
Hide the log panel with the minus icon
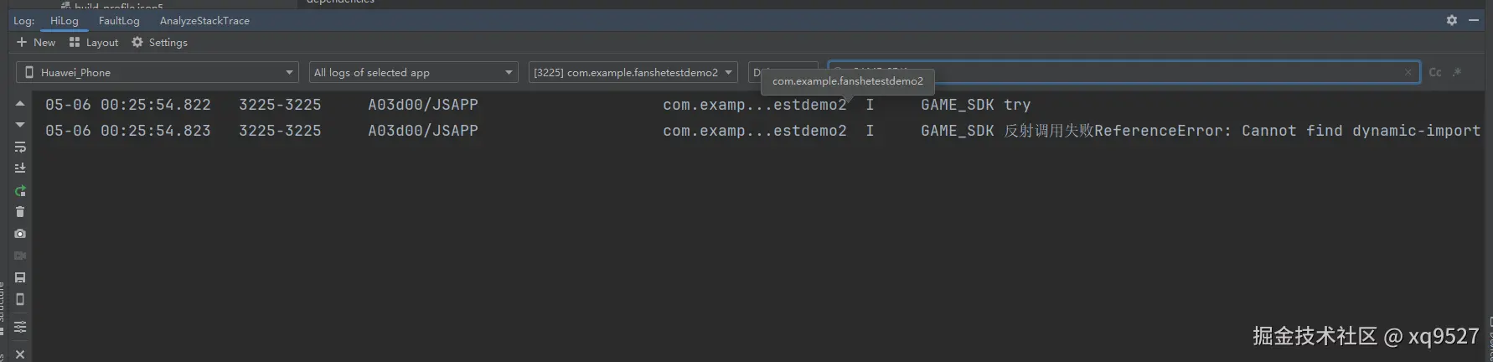point(1474,20)
